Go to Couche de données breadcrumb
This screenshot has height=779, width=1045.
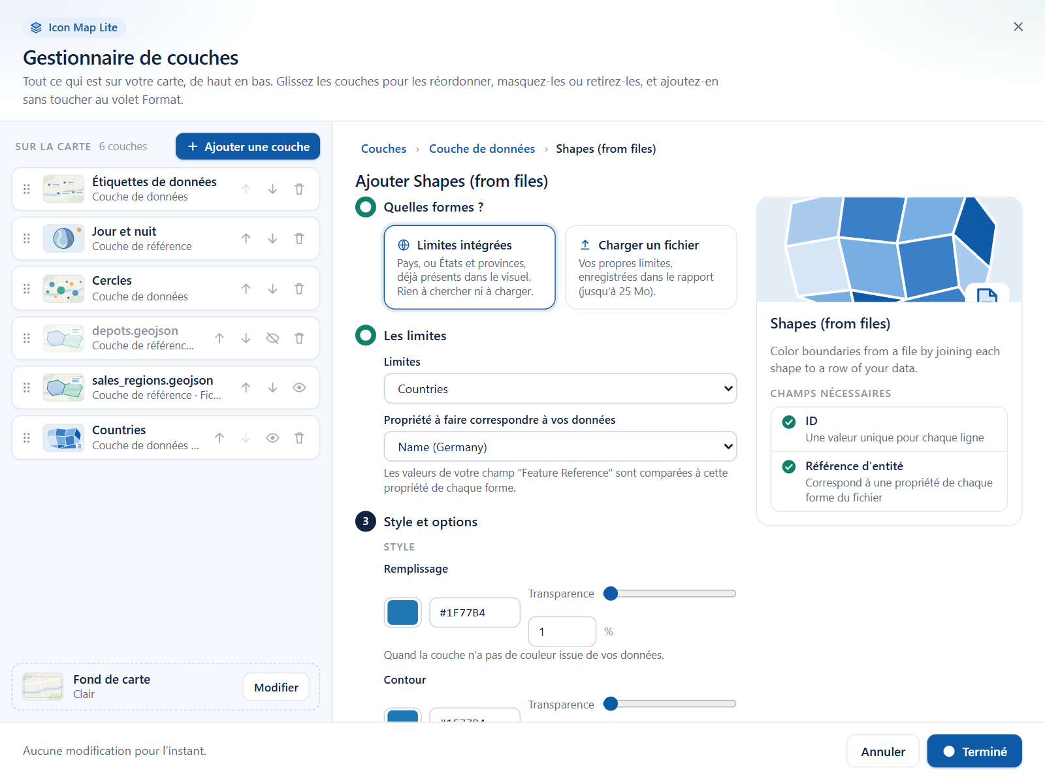(x=482, y=149)
